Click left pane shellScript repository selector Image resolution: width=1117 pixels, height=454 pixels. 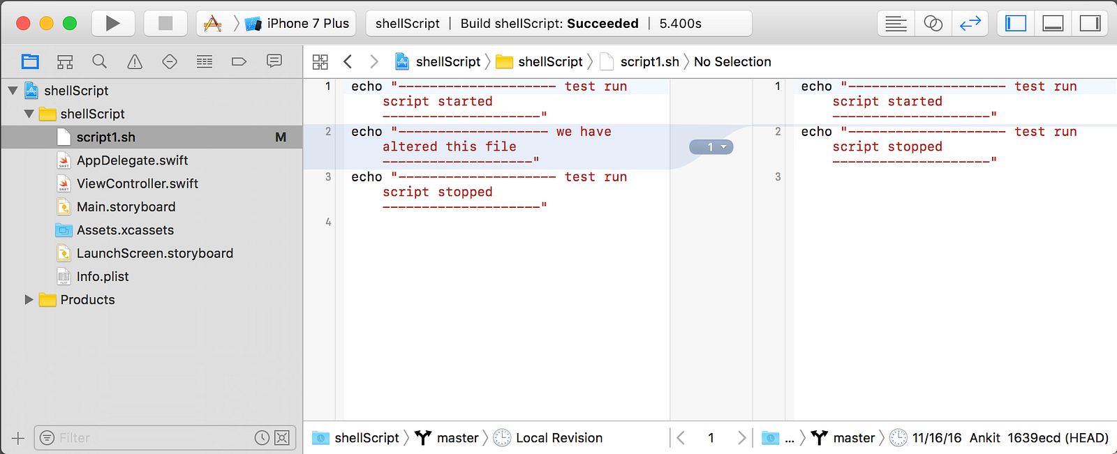[356, 438]
